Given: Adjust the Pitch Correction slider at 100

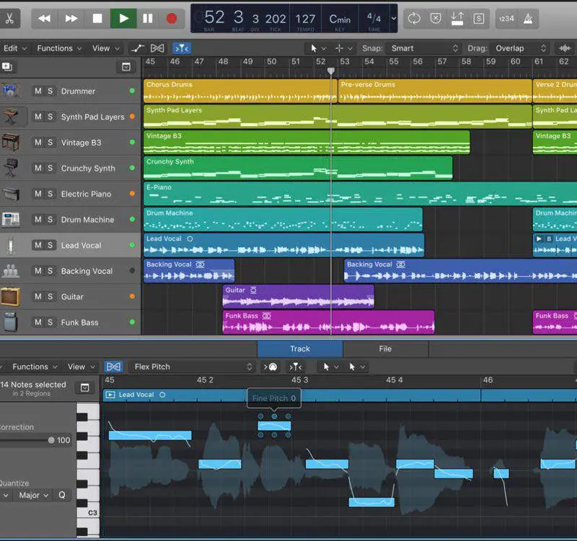Looking at the screenshot, I should pos(51,440).
